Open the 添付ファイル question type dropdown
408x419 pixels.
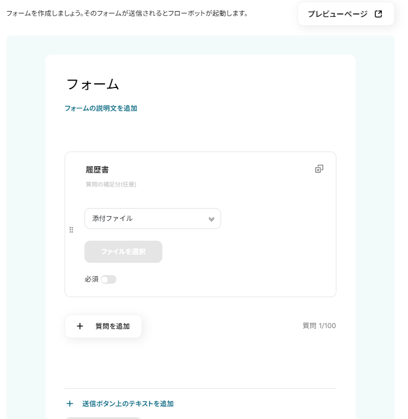pyautogui.click(x=152, y=219)
